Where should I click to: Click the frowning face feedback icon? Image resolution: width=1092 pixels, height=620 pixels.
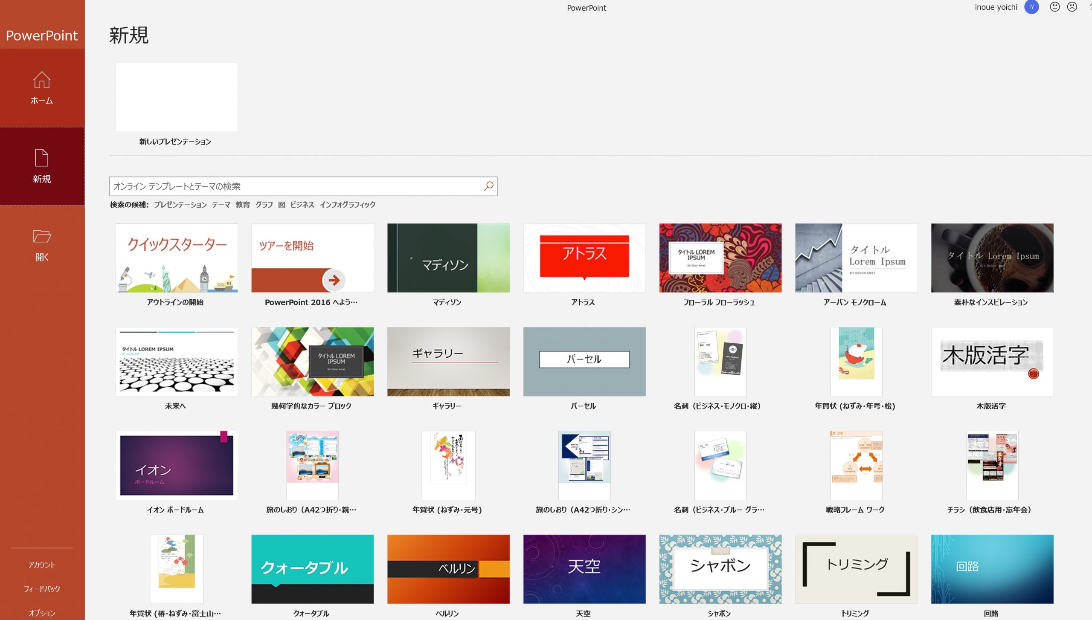[1072, 7]
